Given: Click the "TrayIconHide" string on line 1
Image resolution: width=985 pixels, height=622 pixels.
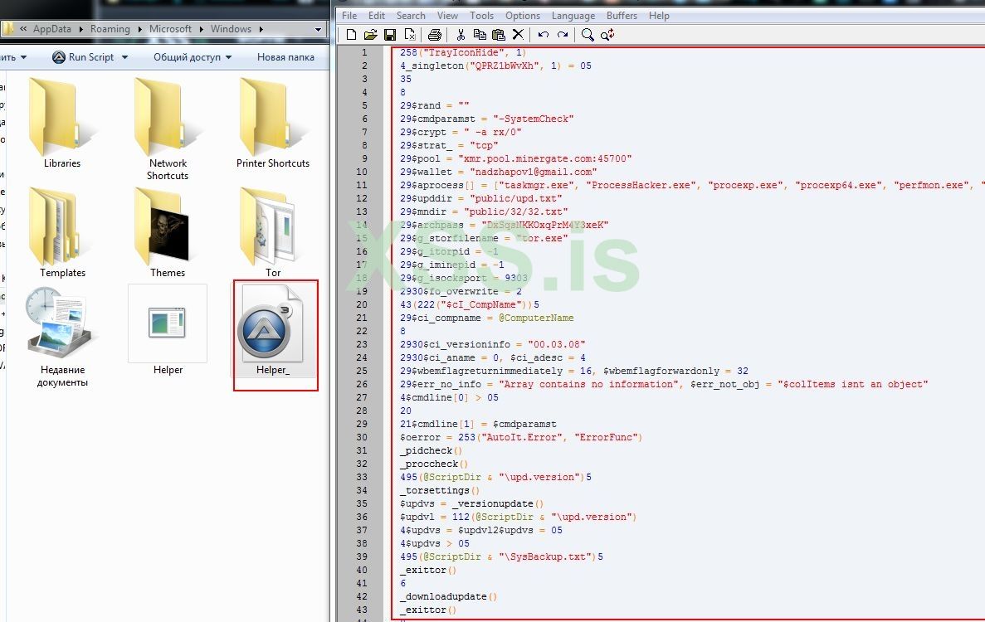Looking at the screenshot, I should coord(464,53).
